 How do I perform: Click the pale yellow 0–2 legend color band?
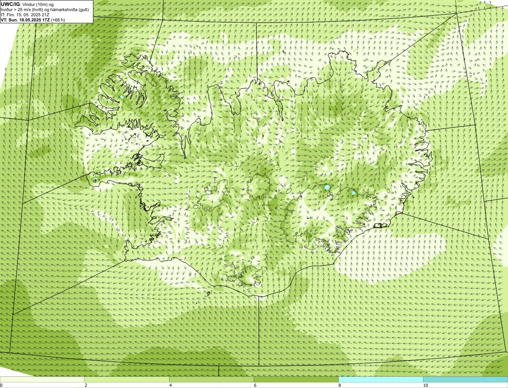point(42,379)
